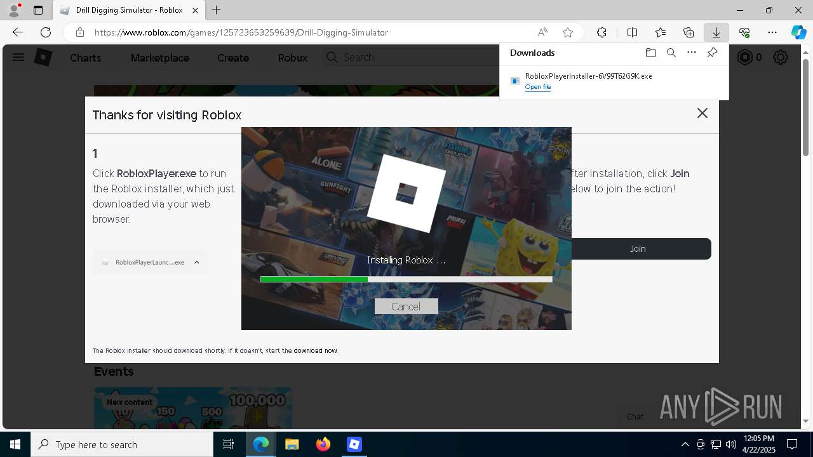Close the Drill Digging Simulator tab
The width and height of the screenshot is (813, 457).
196,10
